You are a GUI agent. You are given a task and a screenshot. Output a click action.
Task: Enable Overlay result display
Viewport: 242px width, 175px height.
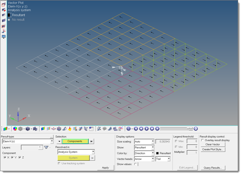point(202,140)
